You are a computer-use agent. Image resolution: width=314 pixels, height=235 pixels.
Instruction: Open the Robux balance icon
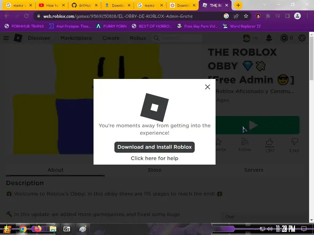[x=284, y=38]
